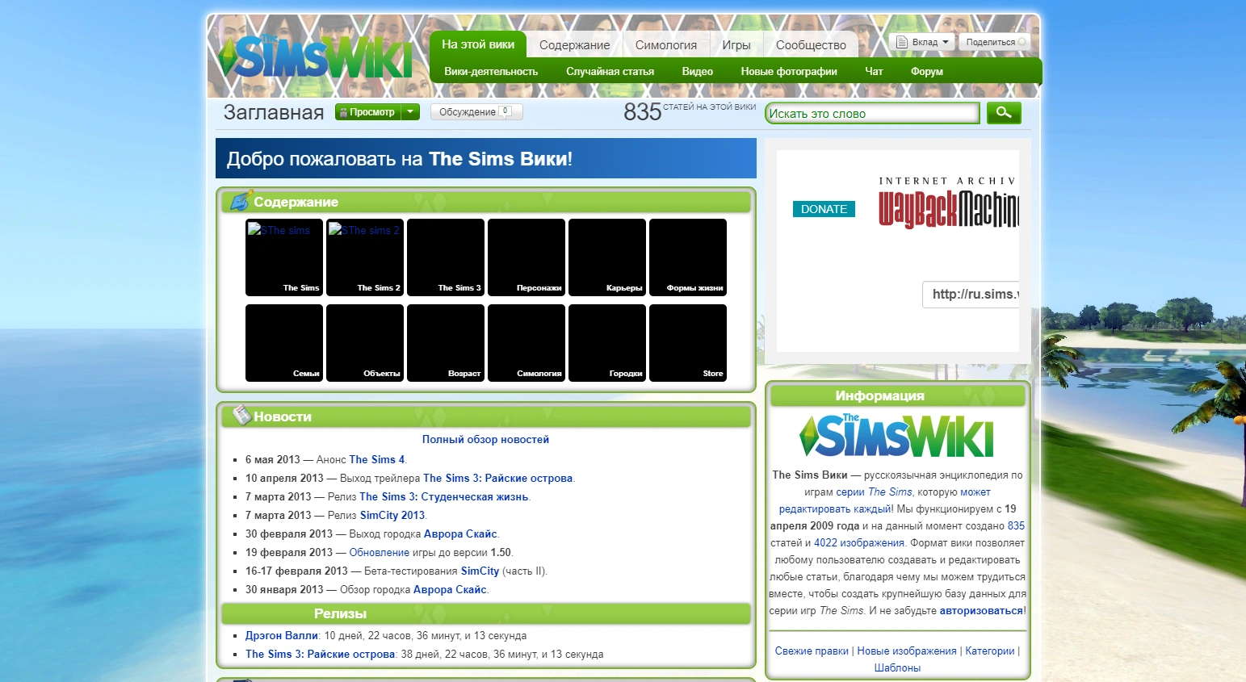Open the Вклад dropdown menu

click(x=922, y=42)
